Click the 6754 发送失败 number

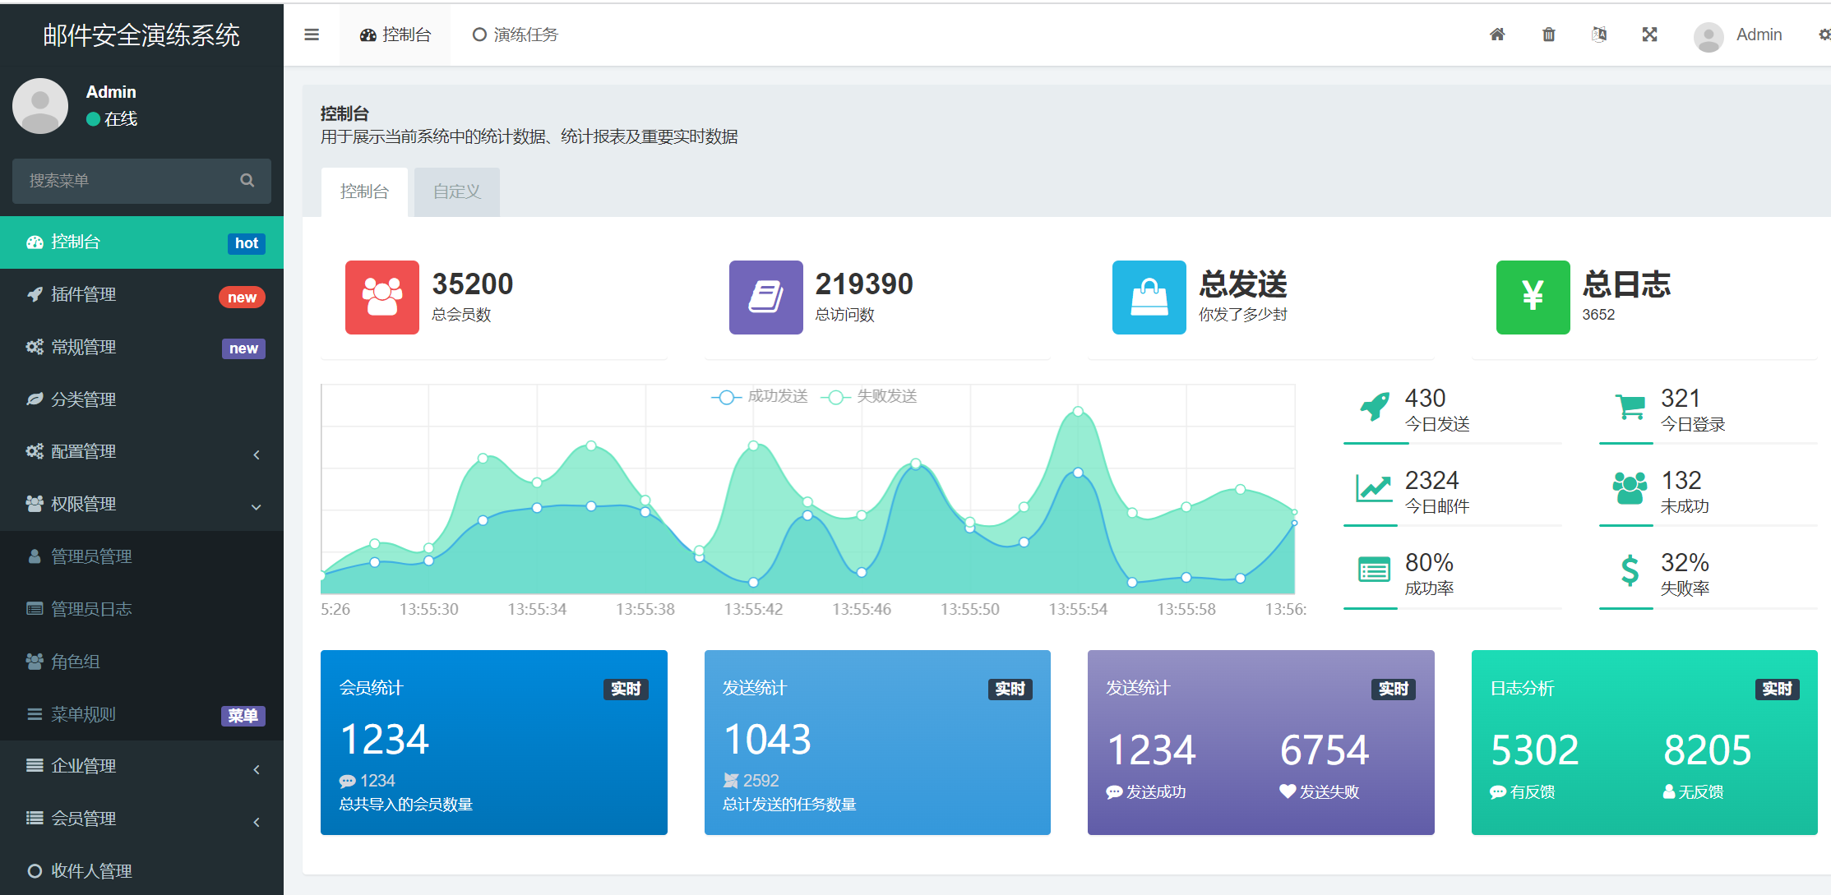tap(1325, 750)
